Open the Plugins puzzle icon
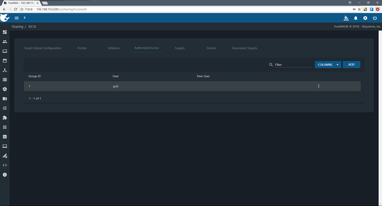 point(5,117)
